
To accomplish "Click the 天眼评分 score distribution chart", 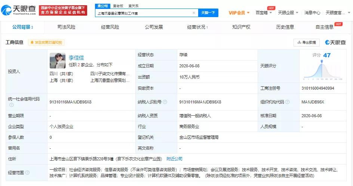I will click(x=323, y=71).
